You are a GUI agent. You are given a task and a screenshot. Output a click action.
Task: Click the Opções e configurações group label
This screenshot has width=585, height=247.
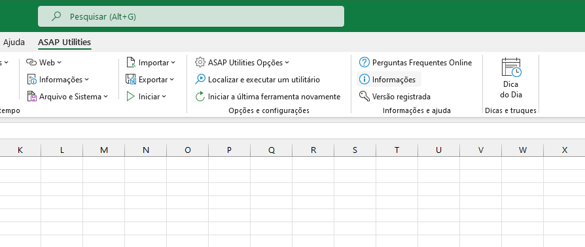click(x=269, y=110)
